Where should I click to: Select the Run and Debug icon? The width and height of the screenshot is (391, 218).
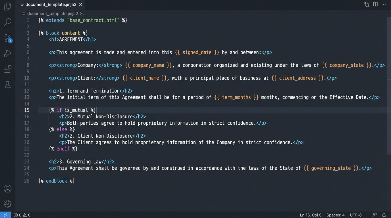7,53
